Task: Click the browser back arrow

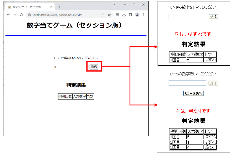Action: pos(8,15)
